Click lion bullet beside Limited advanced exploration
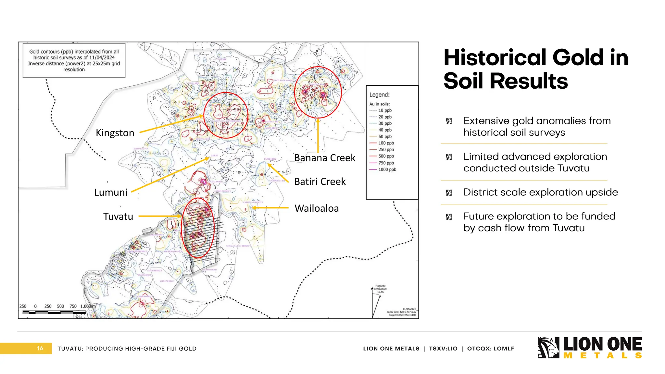 [x=449, y=157]
